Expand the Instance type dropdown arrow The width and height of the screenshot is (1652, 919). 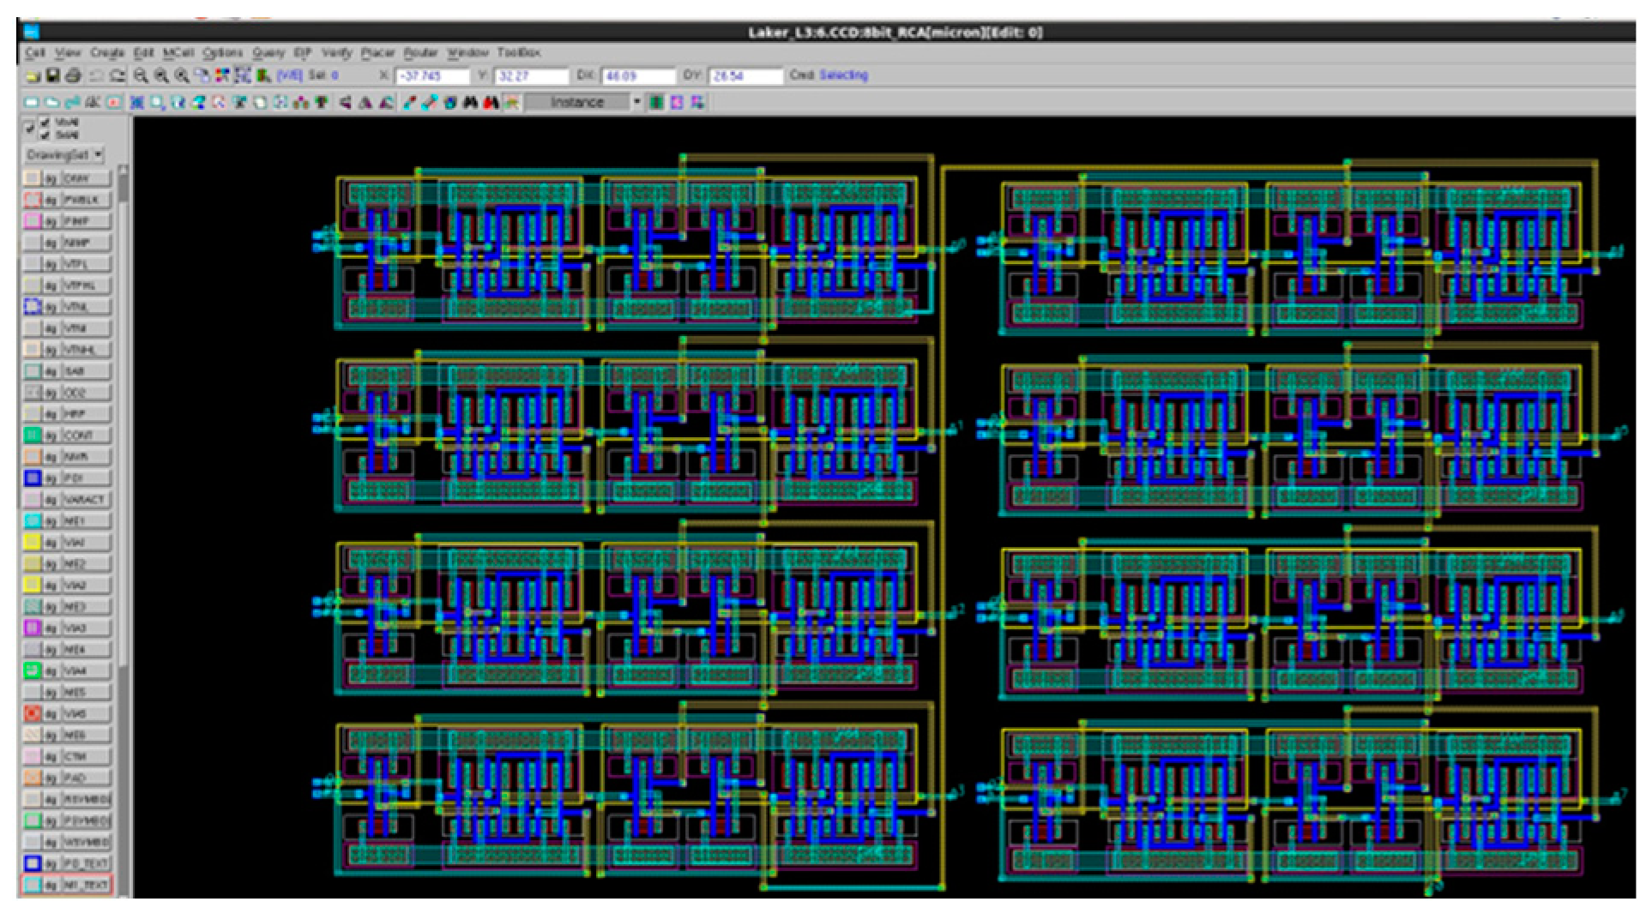tap(636, 103)
